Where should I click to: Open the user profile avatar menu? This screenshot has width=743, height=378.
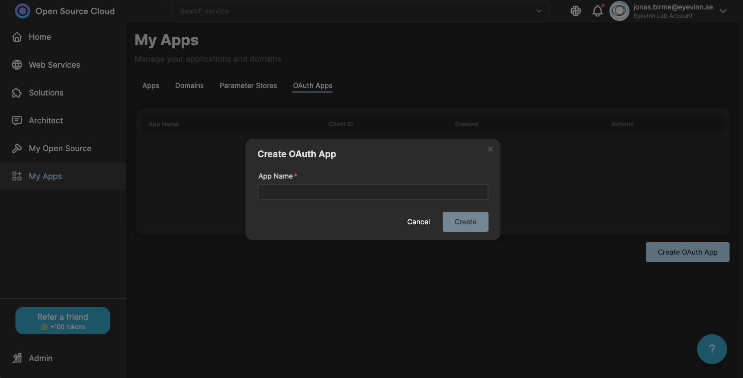click(619, 10)
